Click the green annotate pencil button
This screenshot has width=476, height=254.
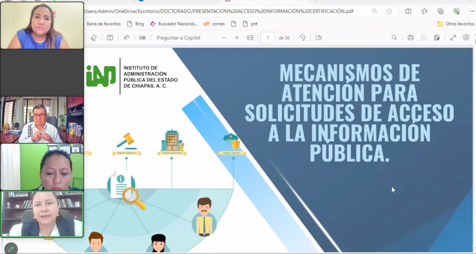pos(11,249)
